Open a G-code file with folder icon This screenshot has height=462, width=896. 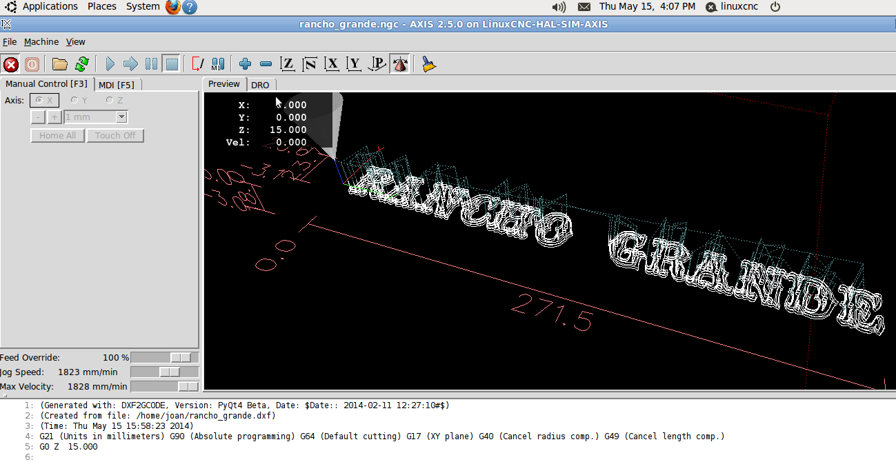point(60,65)
